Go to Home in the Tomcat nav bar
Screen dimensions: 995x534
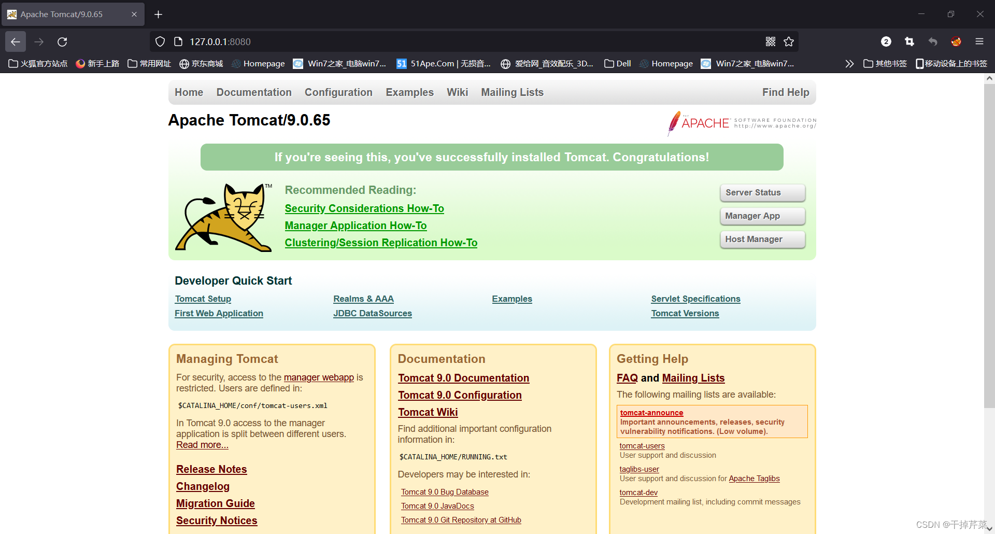tap(189, 92)
